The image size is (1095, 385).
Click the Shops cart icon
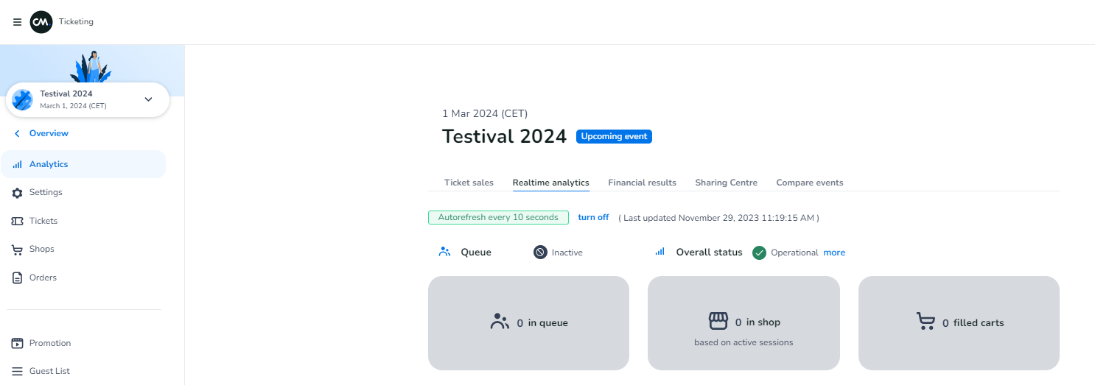click(18, 250)
